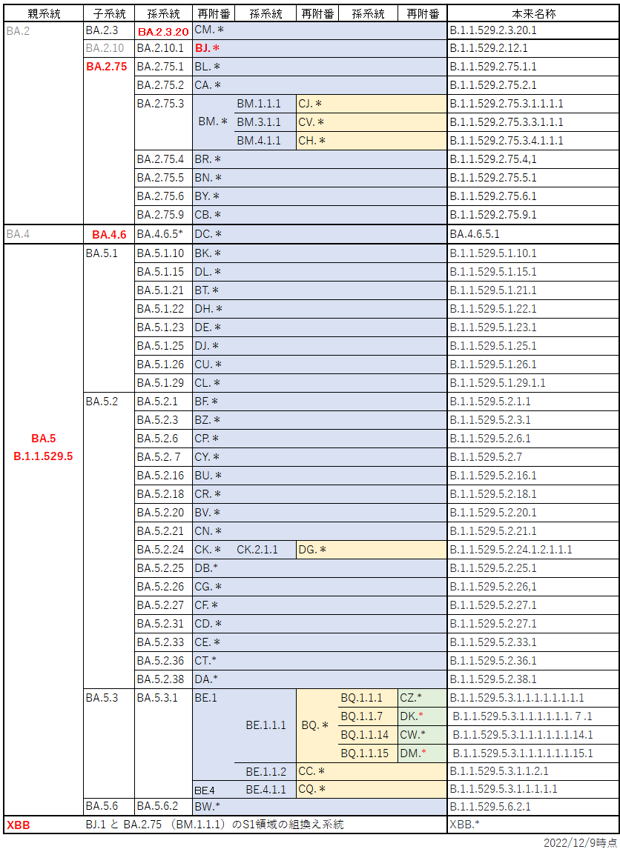Click the red BA.4.6 cell
The image size is (620, 852).
[x=109, y=234]
